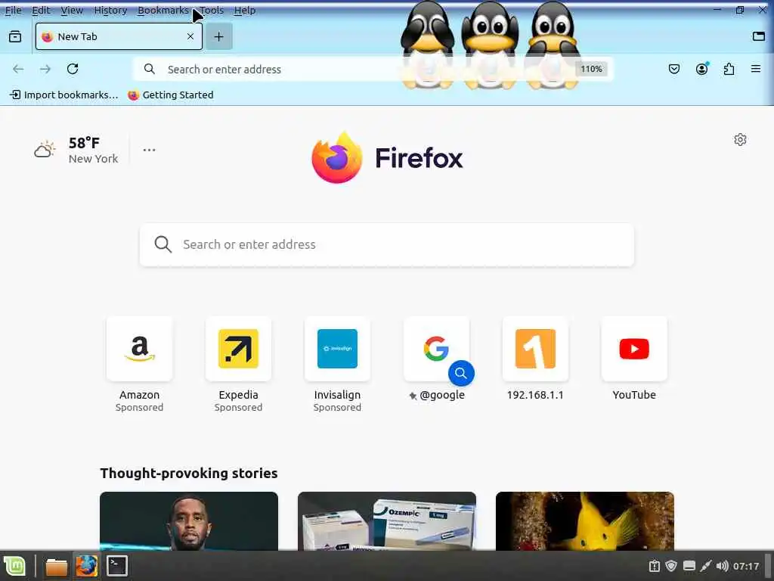Viewport: 774px width, 581px height.
Task: Open Firefox View icon left of tabs
Action: tap(15, 36)
